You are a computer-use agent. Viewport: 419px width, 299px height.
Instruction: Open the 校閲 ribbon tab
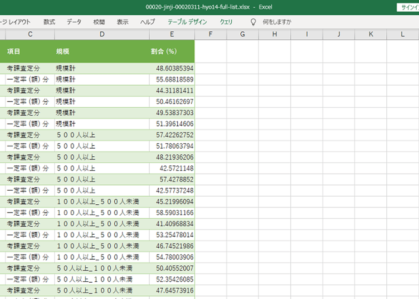click(x=99, y=22)
